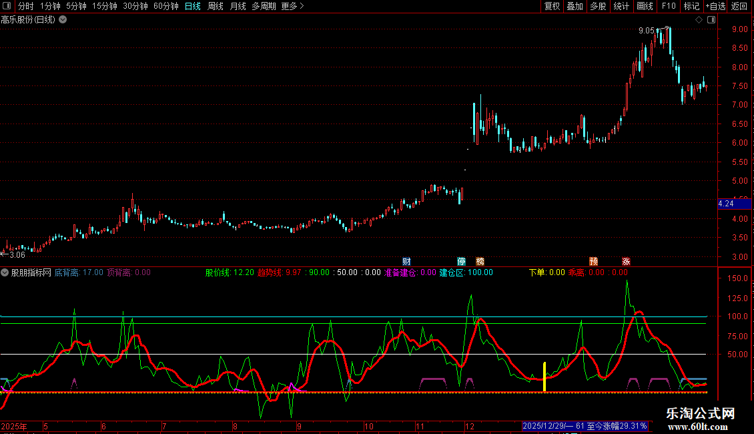
Task: Switch to the 周线 weekly period
Action: click(215, 6)
